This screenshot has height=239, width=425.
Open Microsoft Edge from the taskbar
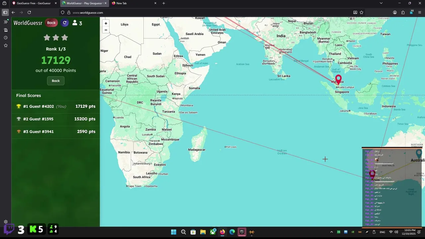pos(232,232)
